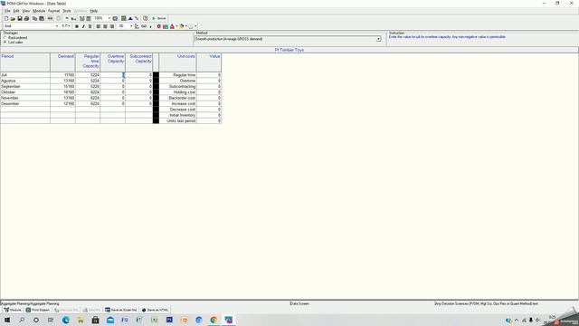
Task: Click the Save disk icon
Action: [20, 18]
